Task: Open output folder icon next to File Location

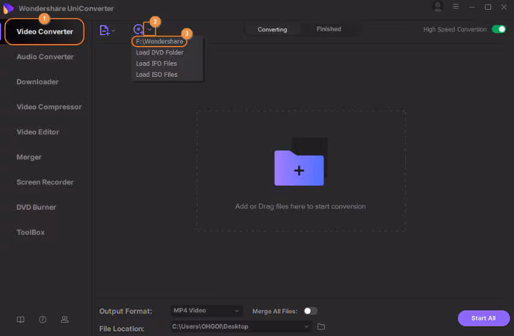Action: click(x=321, y=326)
